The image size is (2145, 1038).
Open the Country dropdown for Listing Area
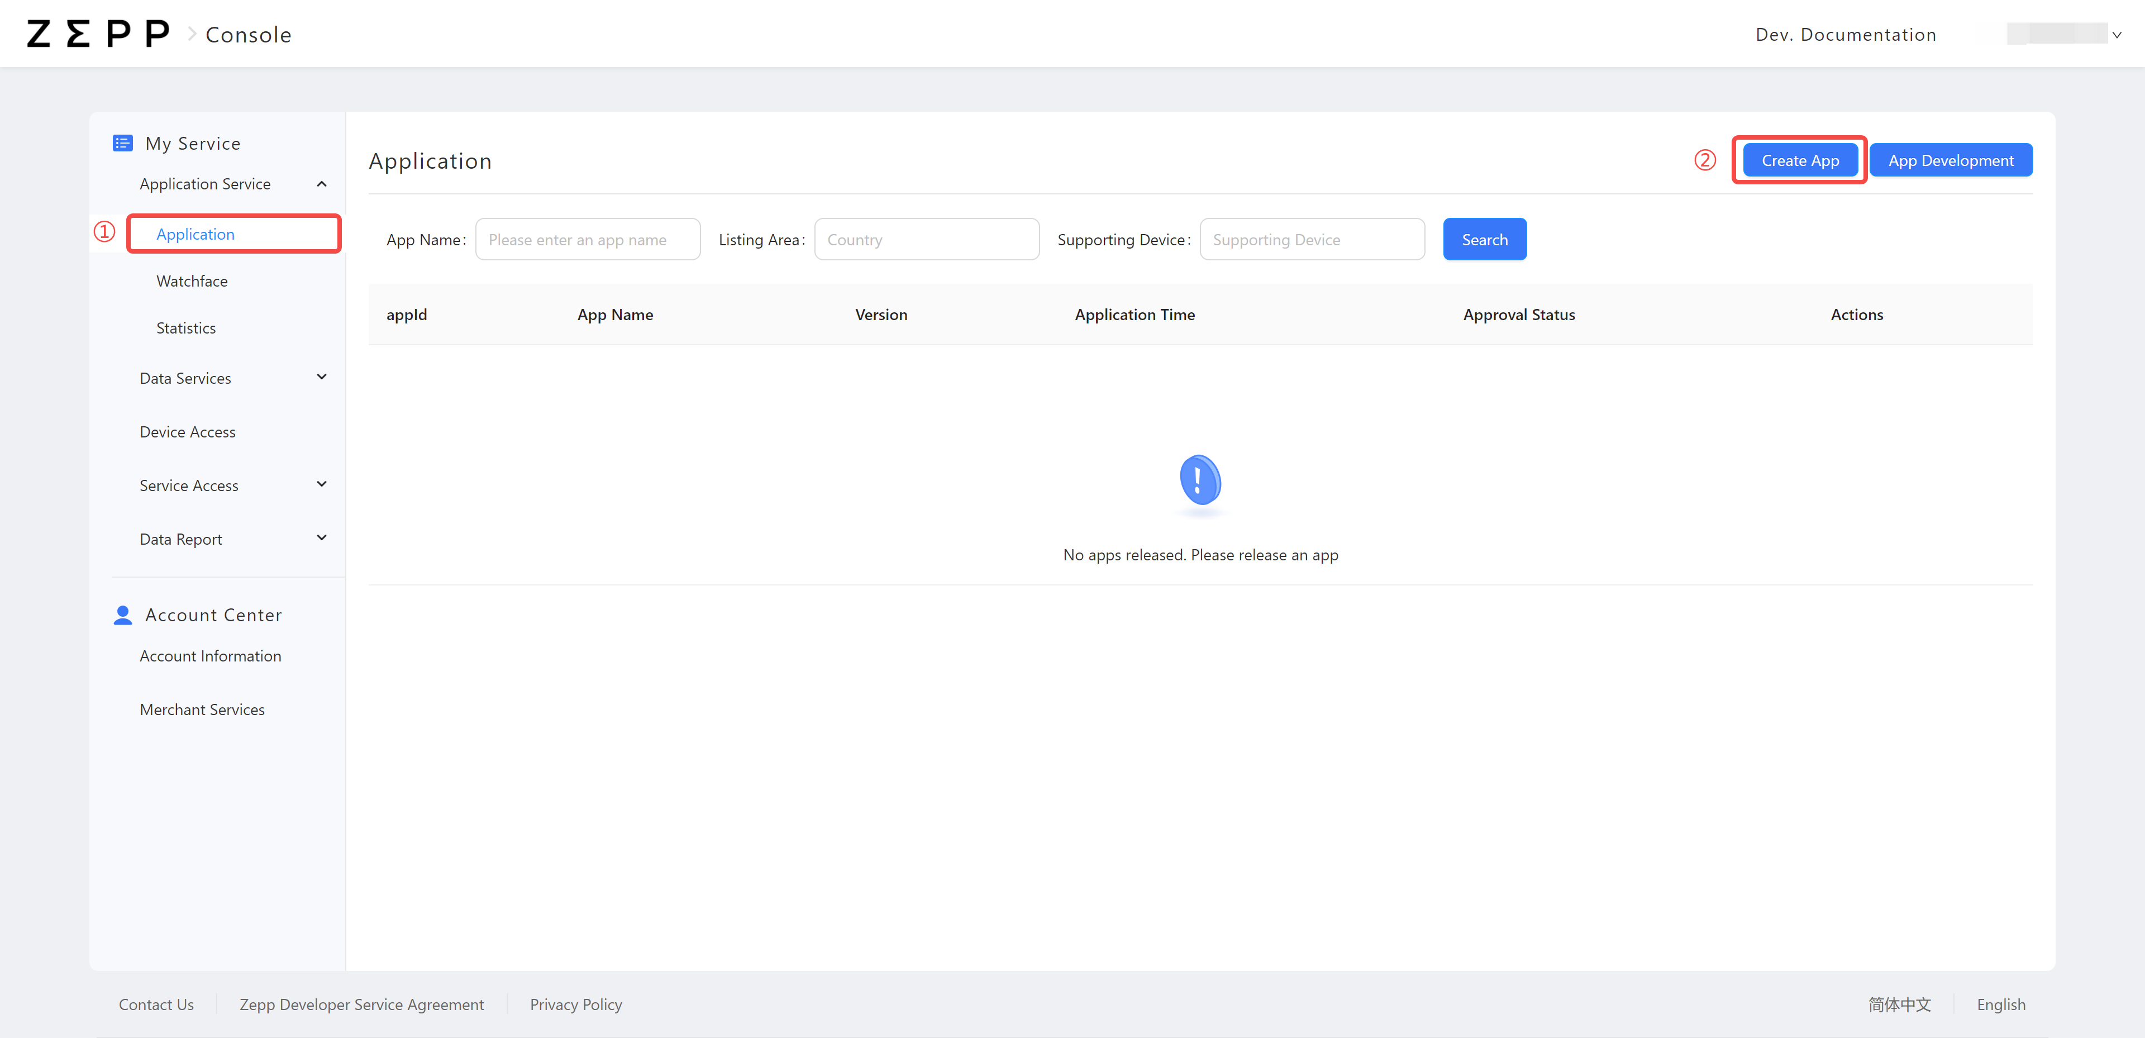point(927,239)
